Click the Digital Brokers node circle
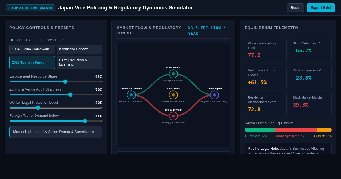 (173, 116)
